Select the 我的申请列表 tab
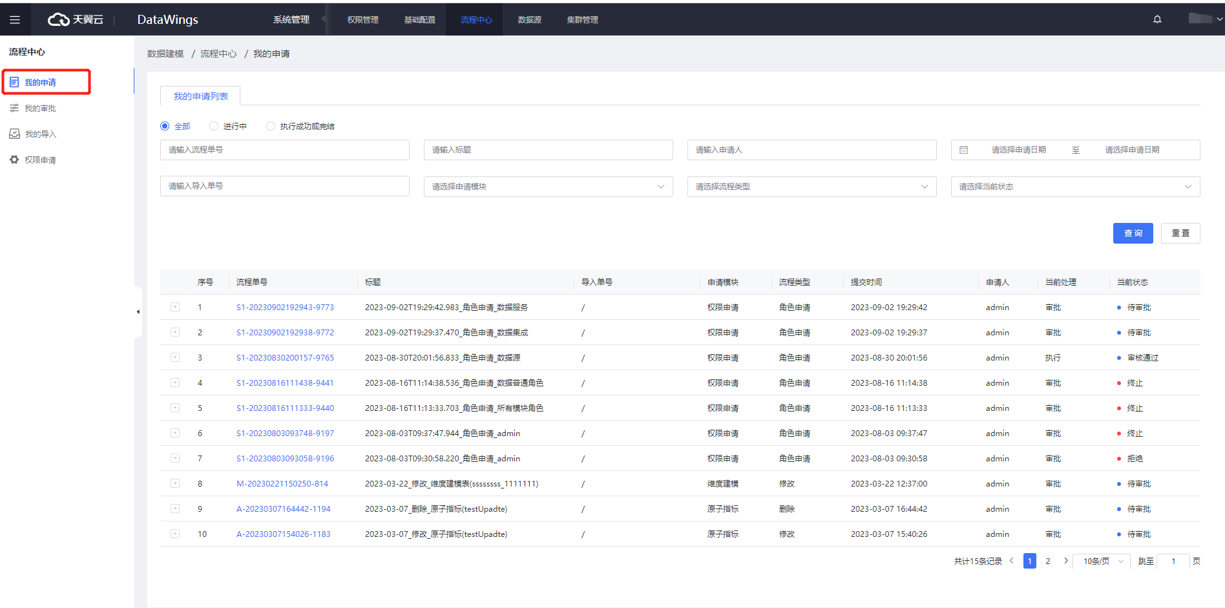This screenshot has width=1225, height=608. (200, 96)
